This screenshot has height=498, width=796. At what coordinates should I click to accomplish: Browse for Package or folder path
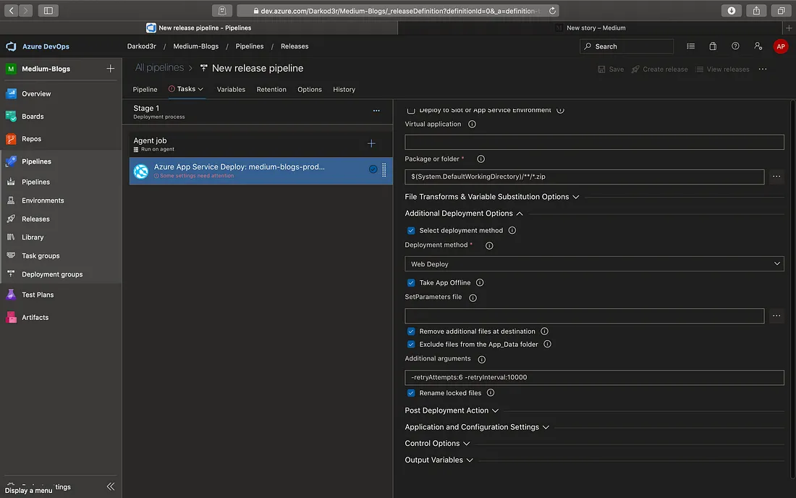(x=776, y=177)
